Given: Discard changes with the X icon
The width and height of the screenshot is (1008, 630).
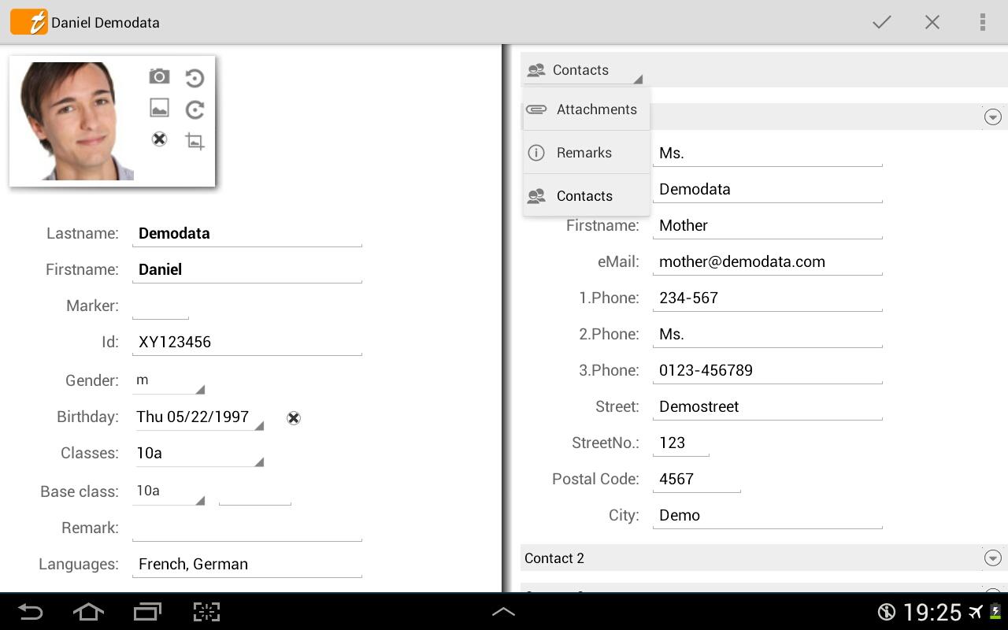Looking at the screenshot, I should click(x=932, y=22).
